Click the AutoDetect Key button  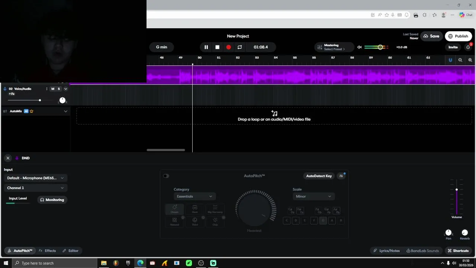(x=319, y=176)
